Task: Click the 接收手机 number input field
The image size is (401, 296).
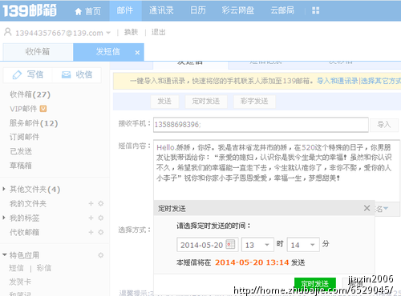Action: [x=261, y=125]
